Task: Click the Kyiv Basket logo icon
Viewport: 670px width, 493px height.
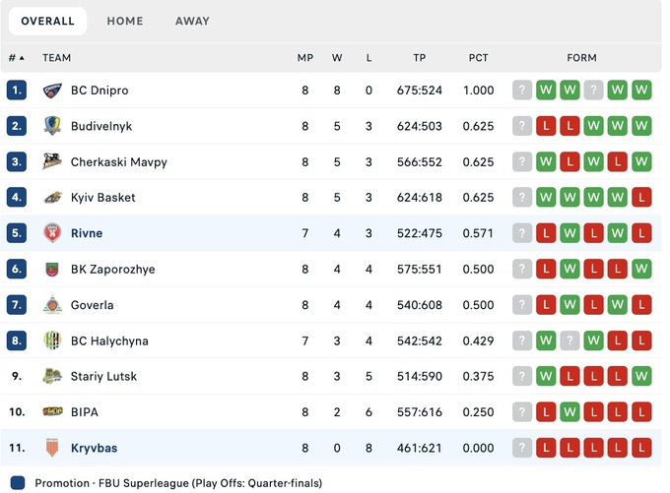Action: tap(52, 198)
